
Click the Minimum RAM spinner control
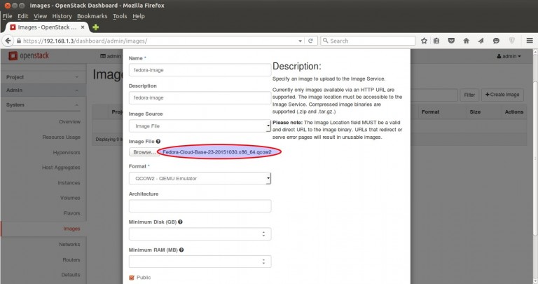[263, 261]
